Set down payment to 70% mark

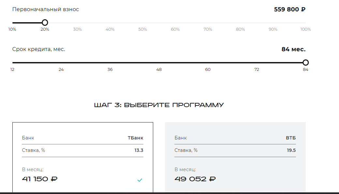[x=208, y=29]
